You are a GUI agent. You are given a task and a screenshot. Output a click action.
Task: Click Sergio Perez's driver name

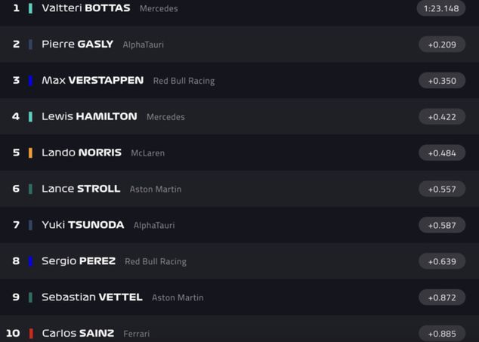79,261
